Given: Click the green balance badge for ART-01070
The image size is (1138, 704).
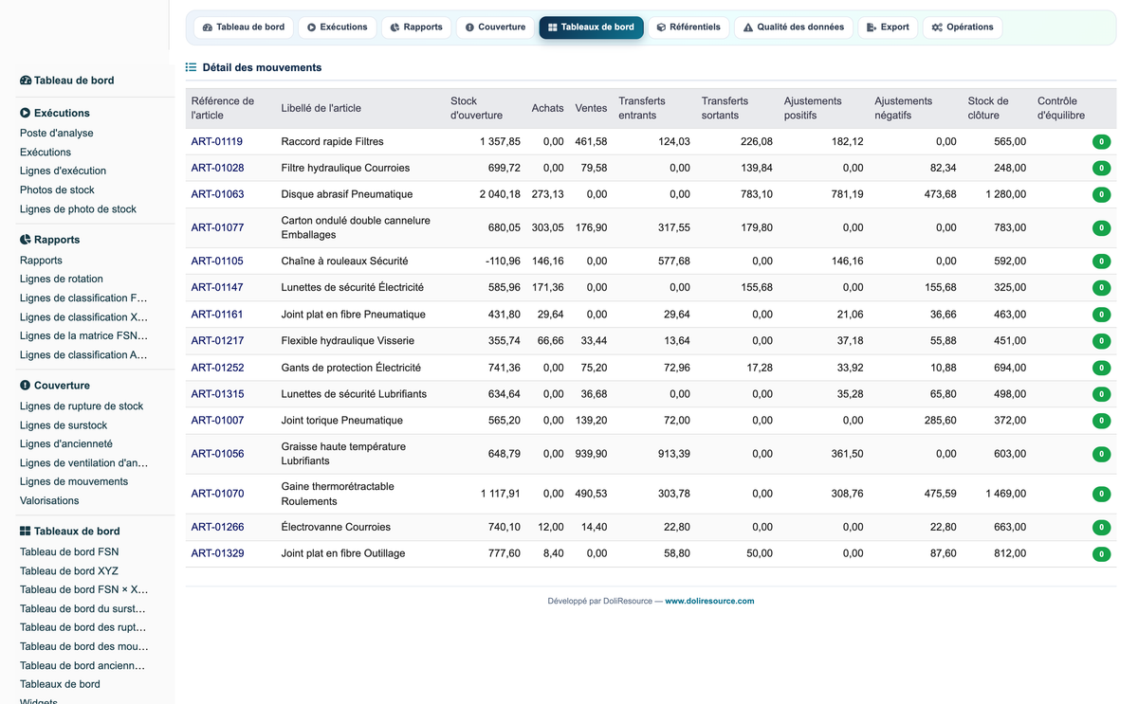Looking at the screenshot, I should [1101, 494].
